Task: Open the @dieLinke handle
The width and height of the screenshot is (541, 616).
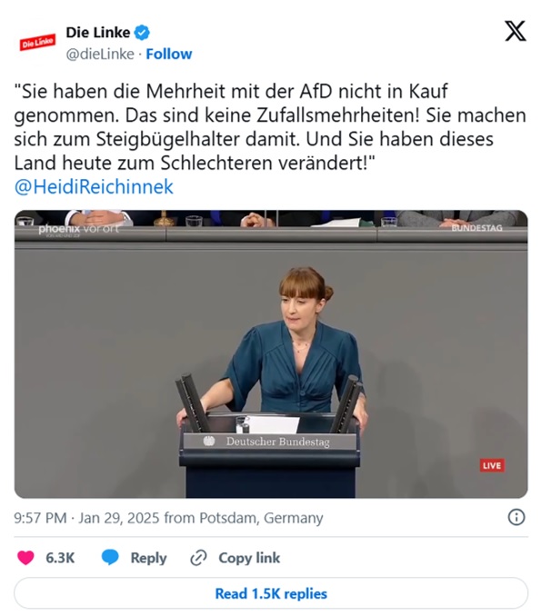Action: click(100, 54)
